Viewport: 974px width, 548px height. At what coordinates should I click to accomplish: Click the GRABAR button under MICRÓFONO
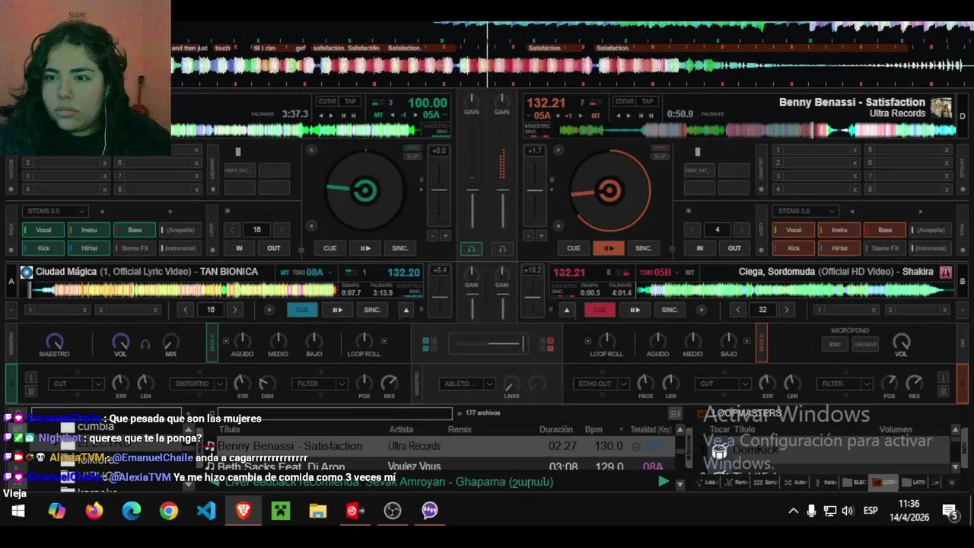pos(865,344)
